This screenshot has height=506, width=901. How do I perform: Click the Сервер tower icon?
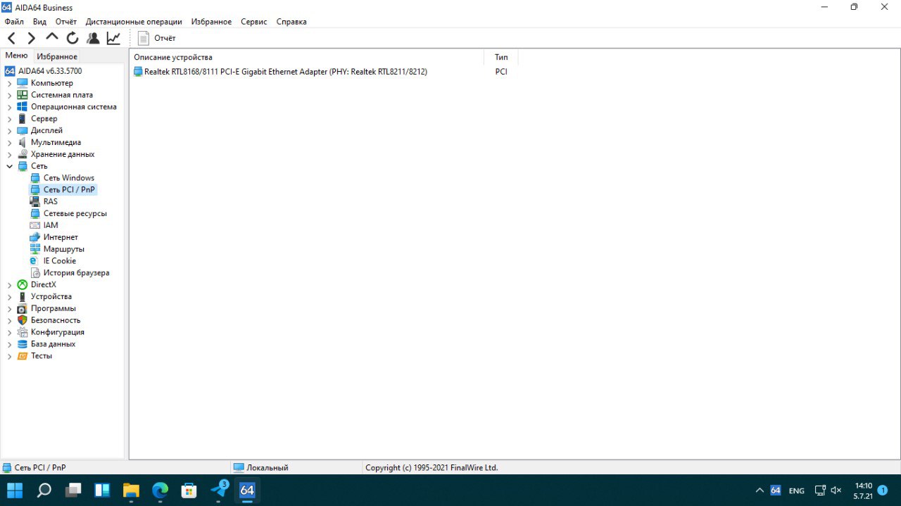23,119
